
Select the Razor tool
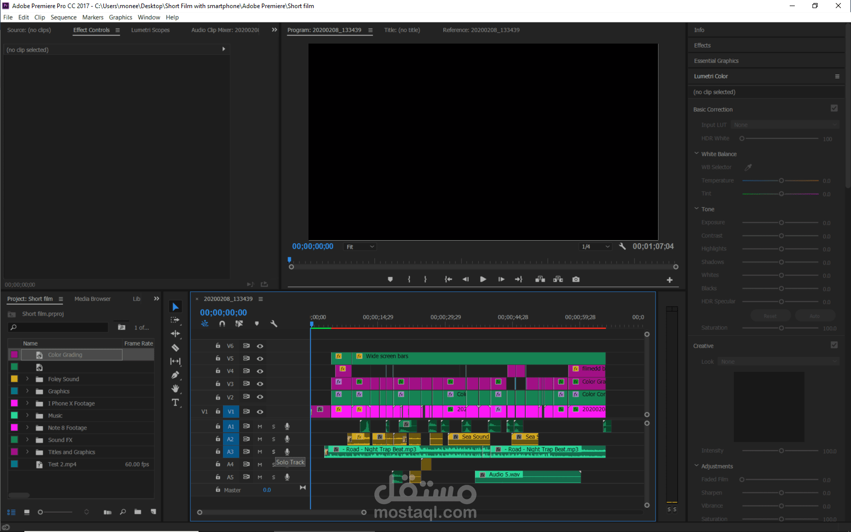click(x=175, y=348)
